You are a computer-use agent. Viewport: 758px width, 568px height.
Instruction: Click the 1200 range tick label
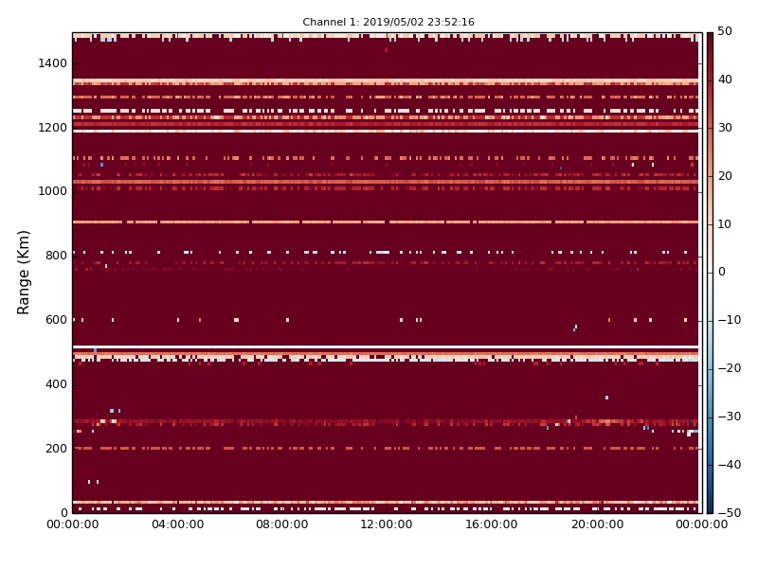point(52,128)
